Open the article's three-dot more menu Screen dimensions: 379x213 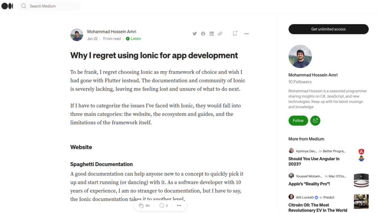pos(246,34)
